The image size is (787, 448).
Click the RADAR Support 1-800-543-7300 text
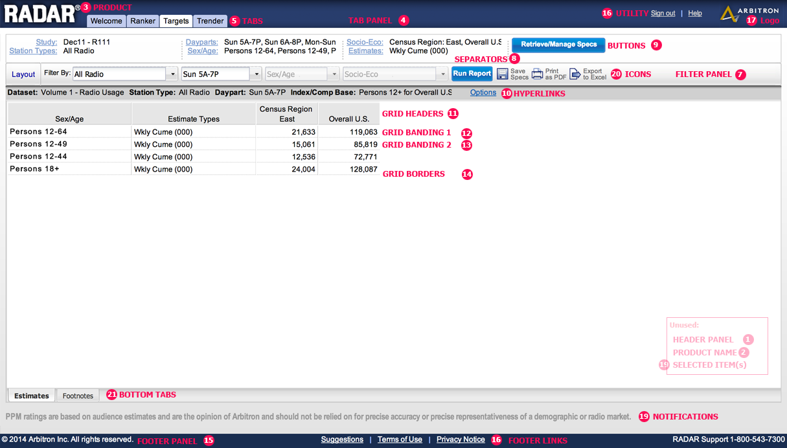pos(729,440)
